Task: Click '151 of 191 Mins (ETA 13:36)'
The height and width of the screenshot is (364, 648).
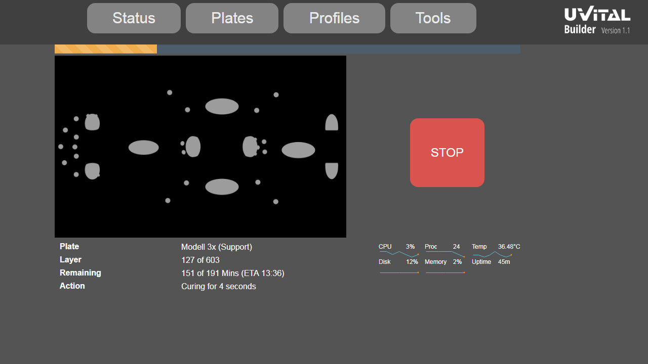Action: 233,273
